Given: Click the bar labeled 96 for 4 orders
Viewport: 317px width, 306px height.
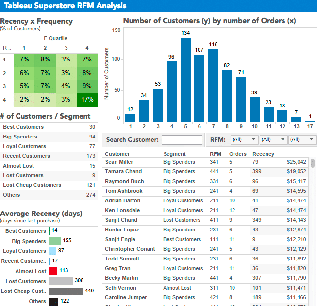Looking at the screenshot, I should coord(171,92).
